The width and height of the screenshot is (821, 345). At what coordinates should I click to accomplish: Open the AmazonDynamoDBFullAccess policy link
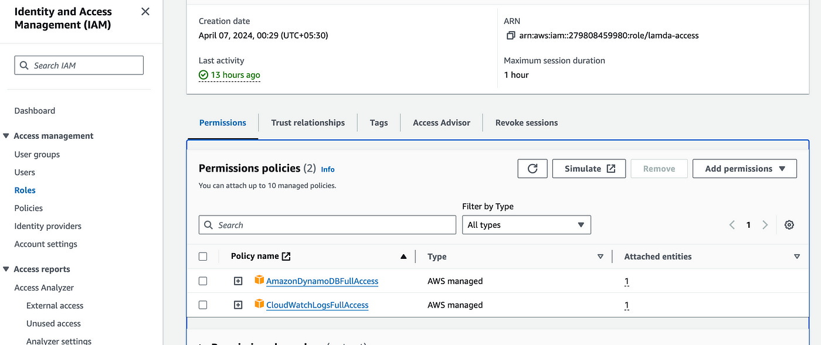tap(322, 281)
